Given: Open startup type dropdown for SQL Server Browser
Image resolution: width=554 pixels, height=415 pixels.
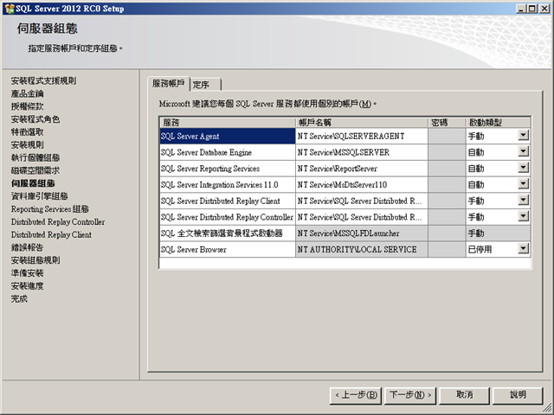Looking at the screenshot, I should click(523, 249).
